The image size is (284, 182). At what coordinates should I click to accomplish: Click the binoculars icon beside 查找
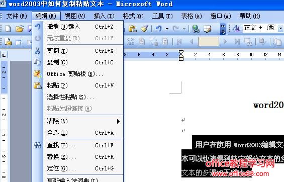pos(38,145)
